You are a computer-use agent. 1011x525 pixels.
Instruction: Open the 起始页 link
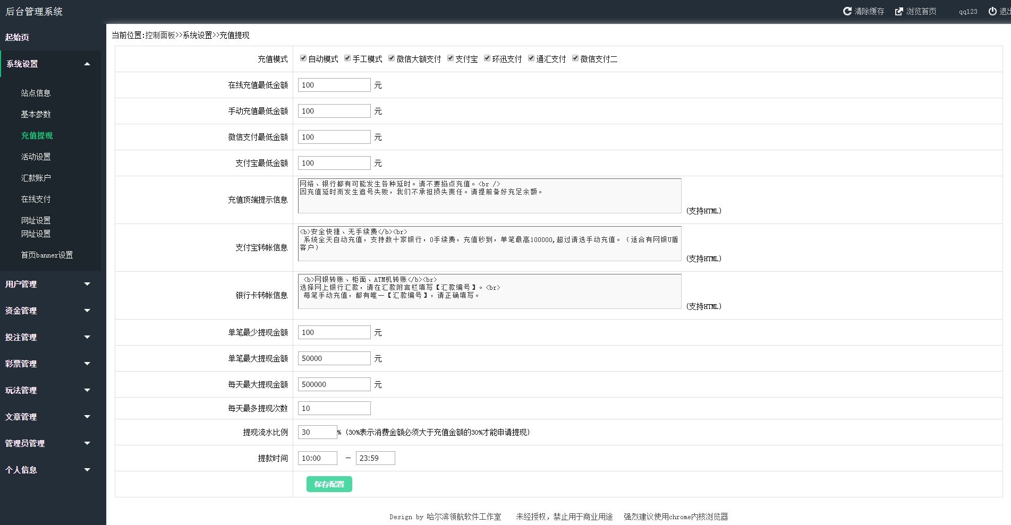(17, 37)
